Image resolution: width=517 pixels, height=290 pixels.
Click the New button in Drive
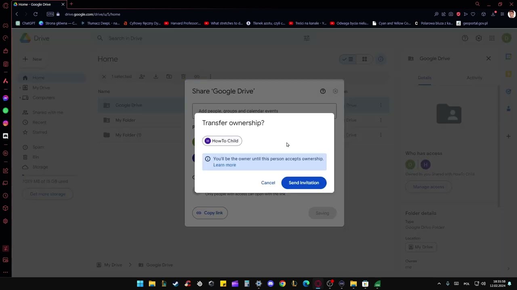click(x=32, y=59)
